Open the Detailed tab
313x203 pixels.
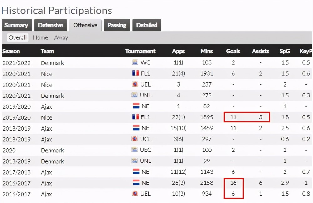pyautogui.click(x=147, y=25)
